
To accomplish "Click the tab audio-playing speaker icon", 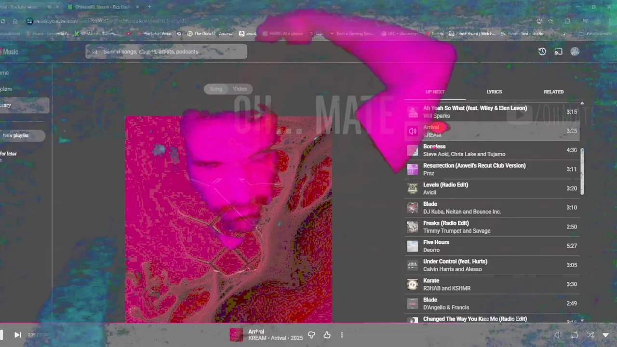I will coord(49,7).
